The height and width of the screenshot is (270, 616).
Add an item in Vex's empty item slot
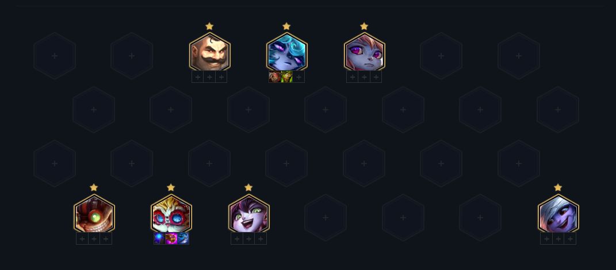[x=299, y=77]
